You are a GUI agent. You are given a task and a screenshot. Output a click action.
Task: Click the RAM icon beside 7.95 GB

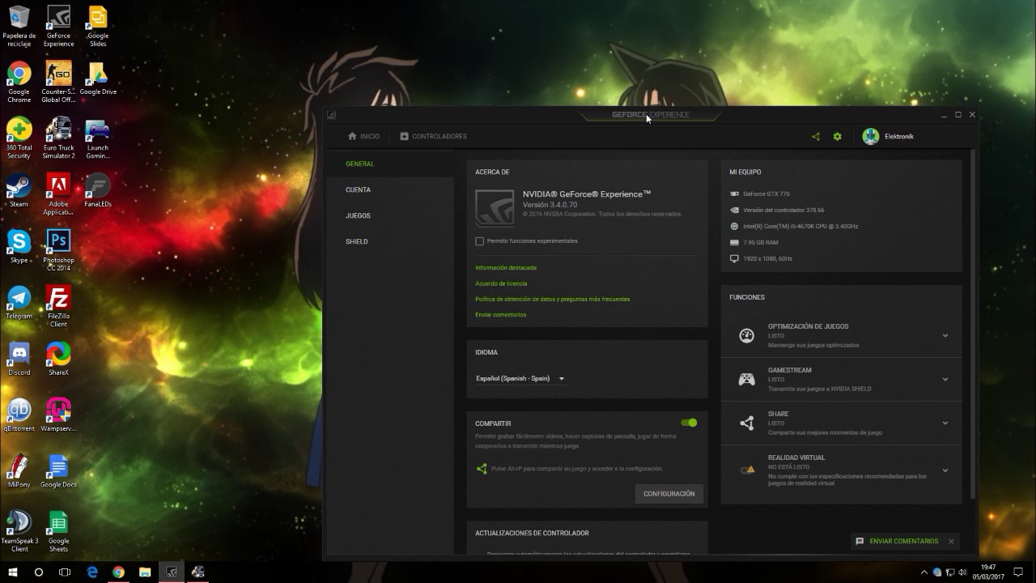(x=734, y=242)
